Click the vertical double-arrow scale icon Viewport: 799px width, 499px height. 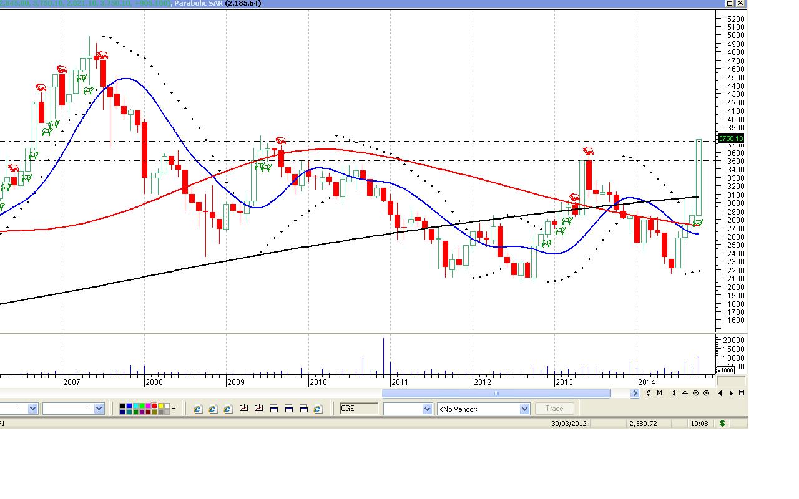[674, 393]
